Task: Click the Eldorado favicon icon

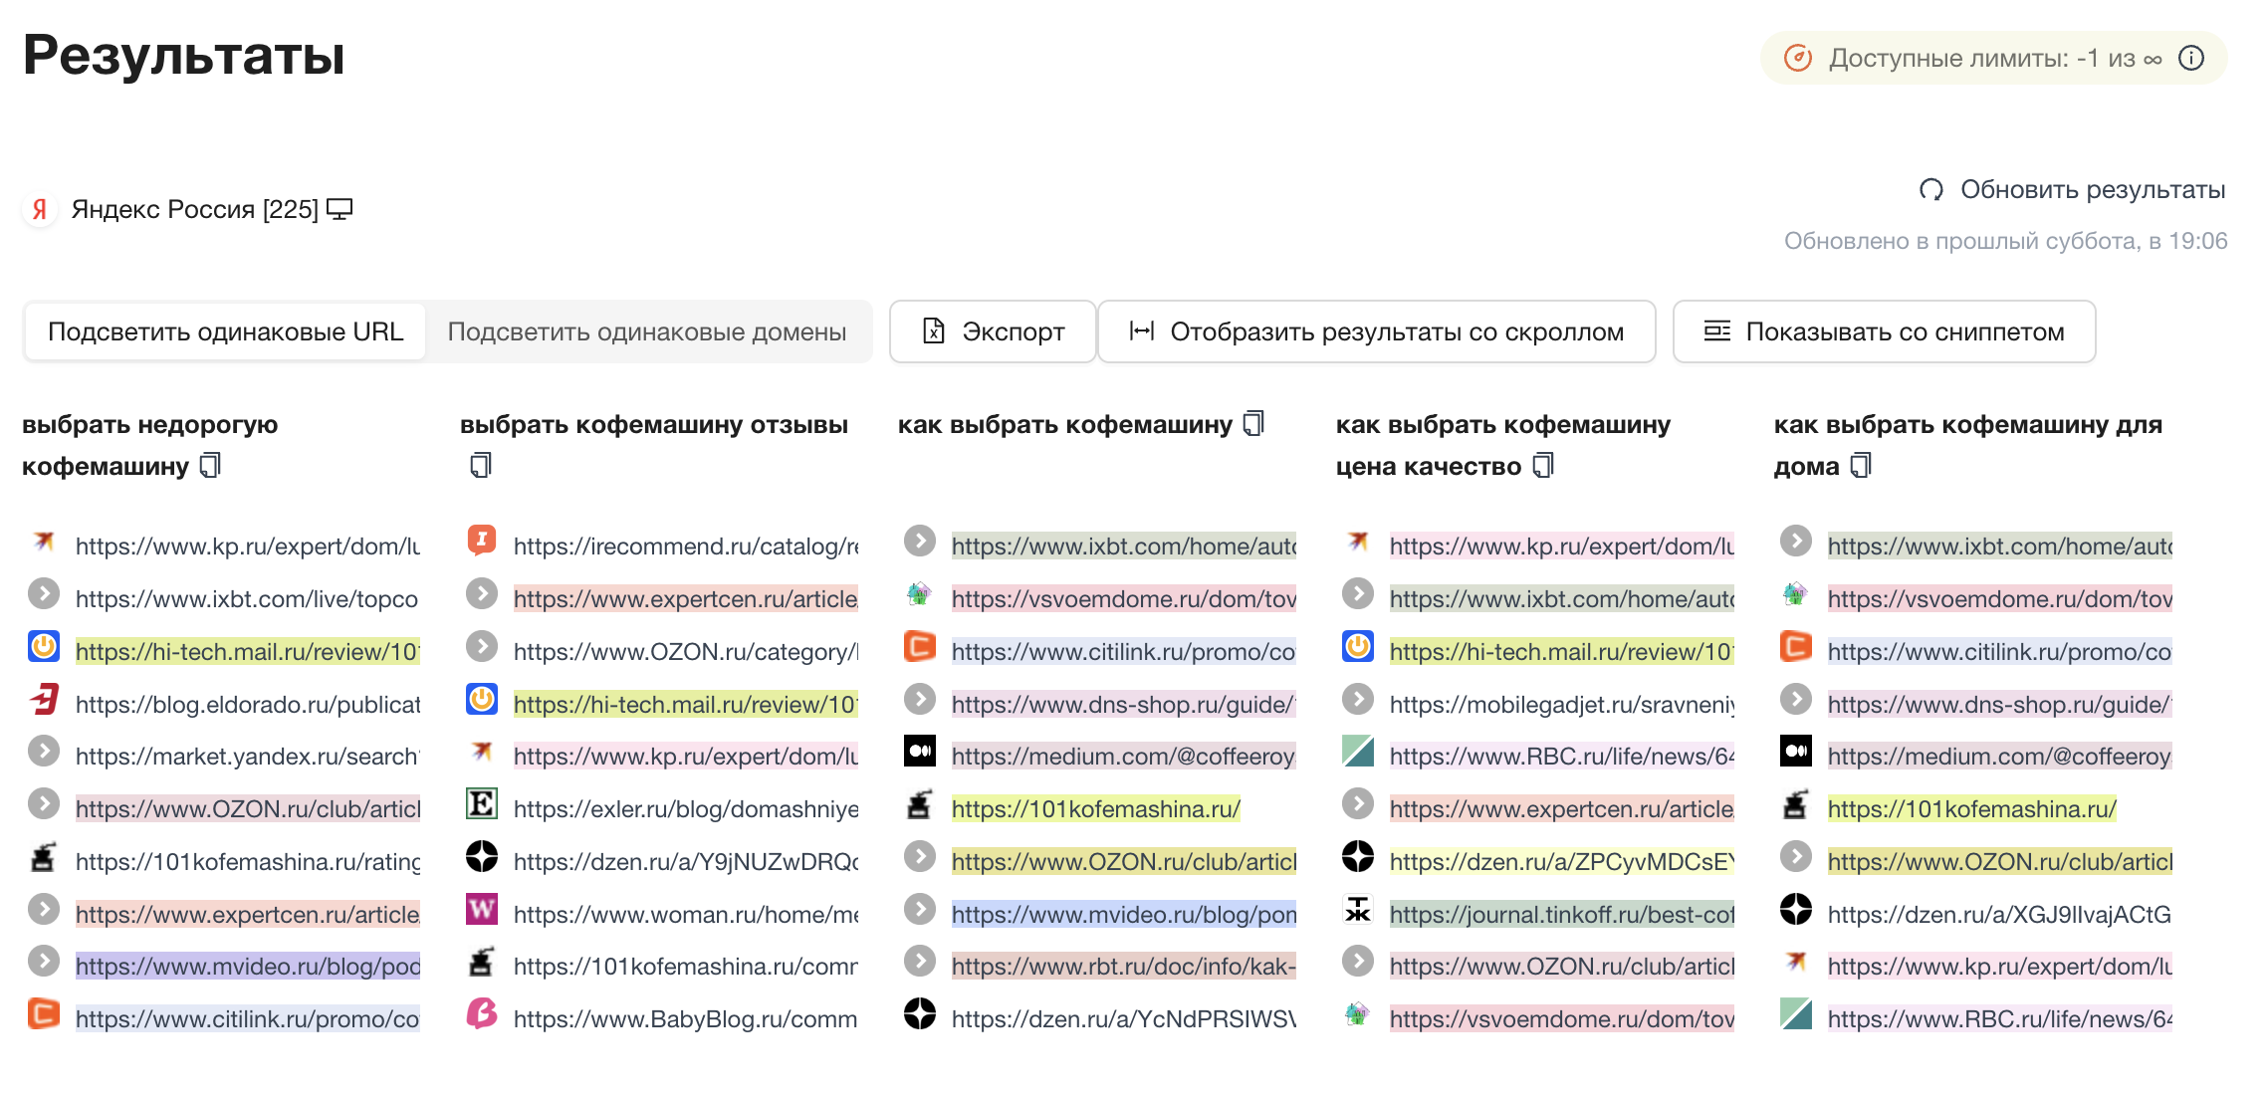Action: tap(44, 699)
